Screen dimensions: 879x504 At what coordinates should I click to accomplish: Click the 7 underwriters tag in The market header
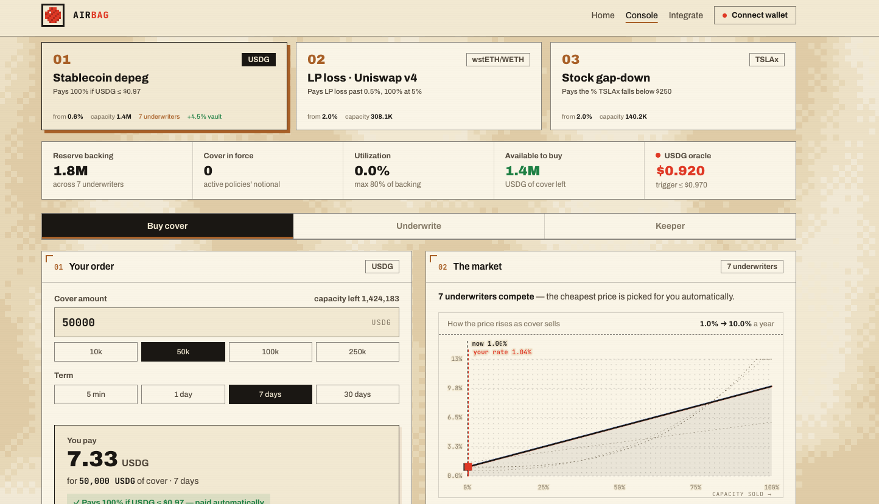[x=752, y=267]
